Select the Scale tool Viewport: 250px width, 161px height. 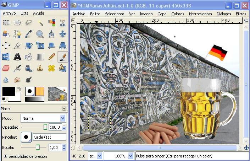[x=40, y=45]
